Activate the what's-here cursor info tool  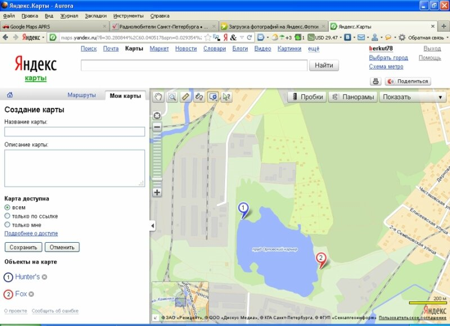[227, 97]
